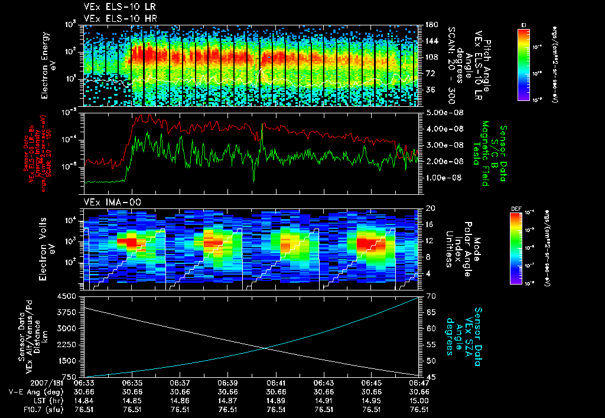This screenshot has height=418, width=605.
Task: Click the LST value '14.89'
Action: point(276,401)
